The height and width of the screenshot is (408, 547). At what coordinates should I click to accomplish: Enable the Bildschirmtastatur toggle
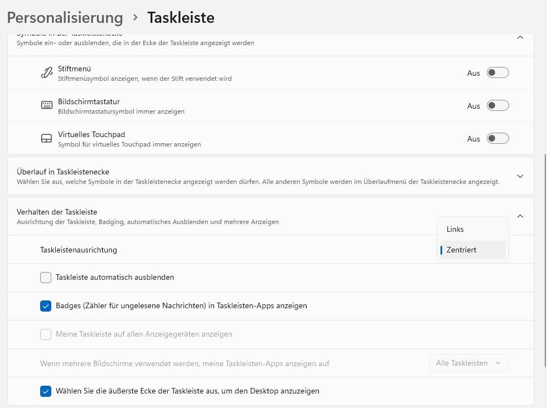tap(497, 106)
